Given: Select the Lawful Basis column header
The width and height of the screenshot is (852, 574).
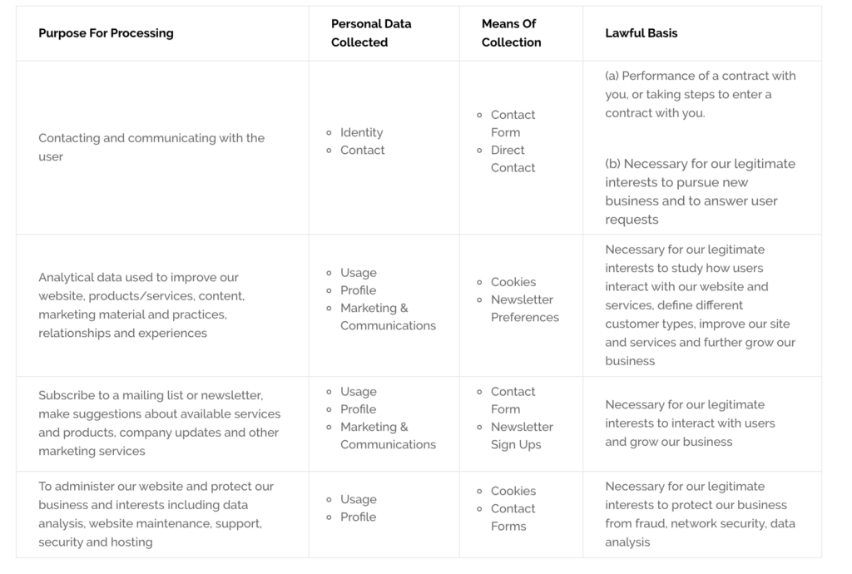Looking at the screenshot, I should pyautogui.click(x=641, y=33).
